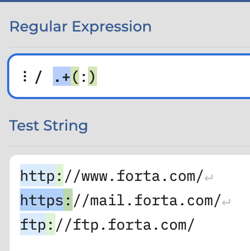Click the newline symbol after mail.forta.com/

pos(226,202)
